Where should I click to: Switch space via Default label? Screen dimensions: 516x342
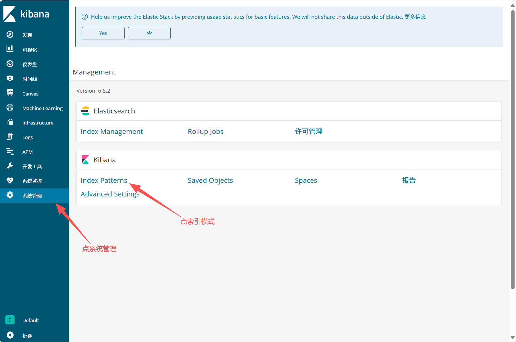[x=30, y=320]
